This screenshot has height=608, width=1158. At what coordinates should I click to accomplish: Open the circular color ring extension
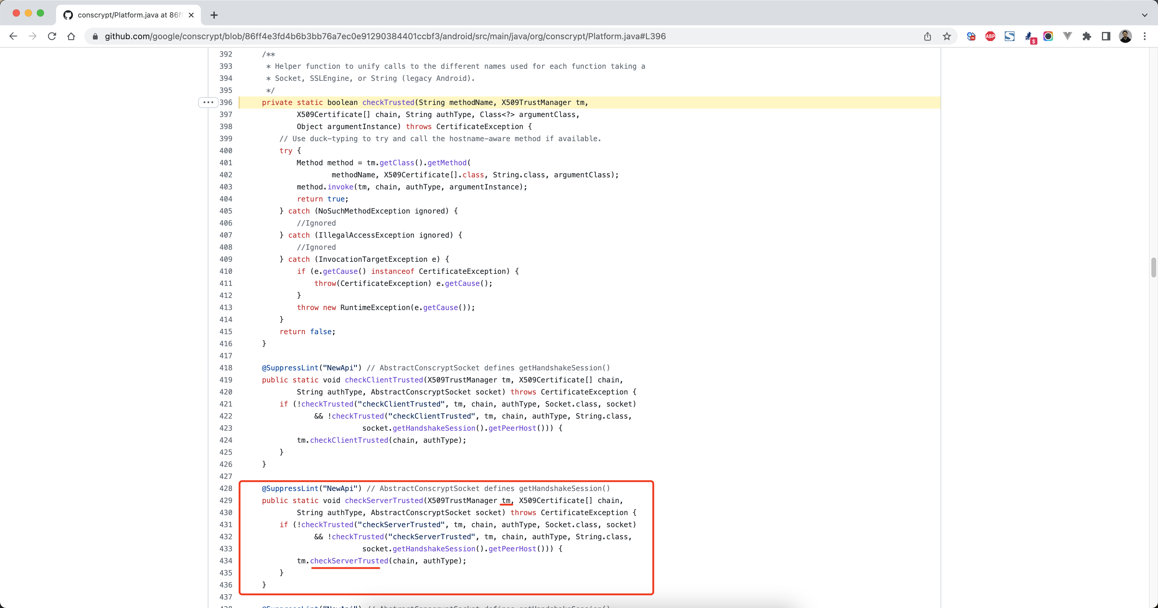pyautogui.click(x=1048, y=36)
